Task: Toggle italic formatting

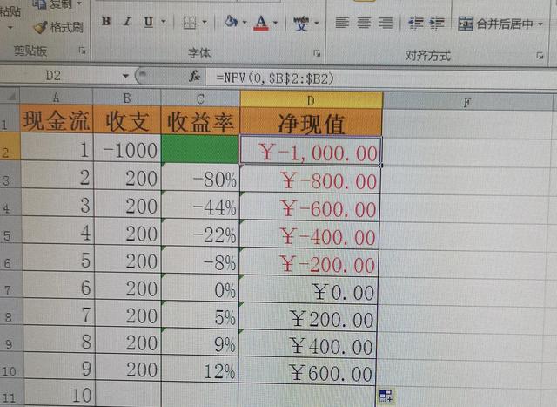Action: click(x=127, y=22)
